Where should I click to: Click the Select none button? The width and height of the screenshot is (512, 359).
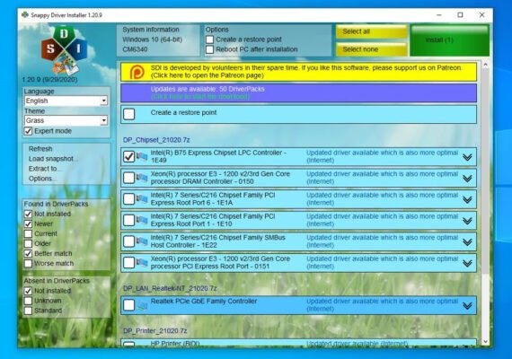click(x=371, y=49)
